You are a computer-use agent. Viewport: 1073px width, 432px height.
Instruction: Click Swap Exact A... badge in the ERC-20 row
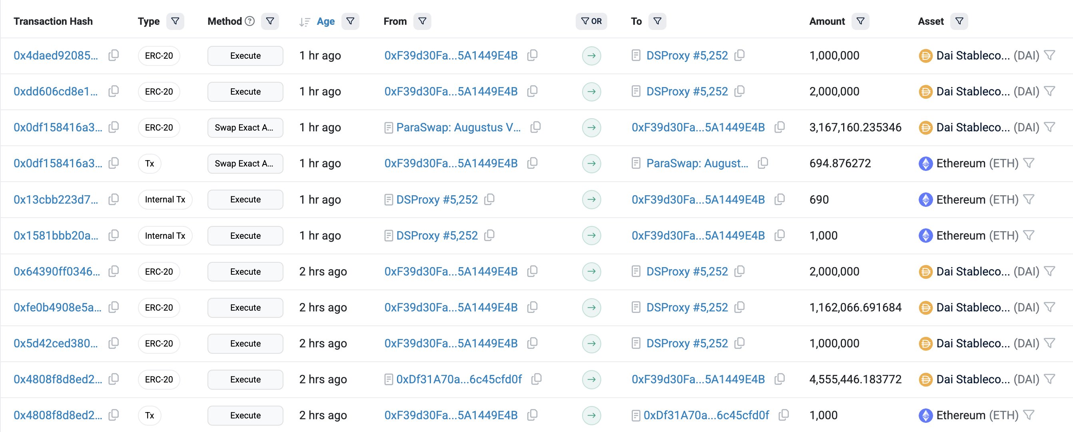coord(245,127)
